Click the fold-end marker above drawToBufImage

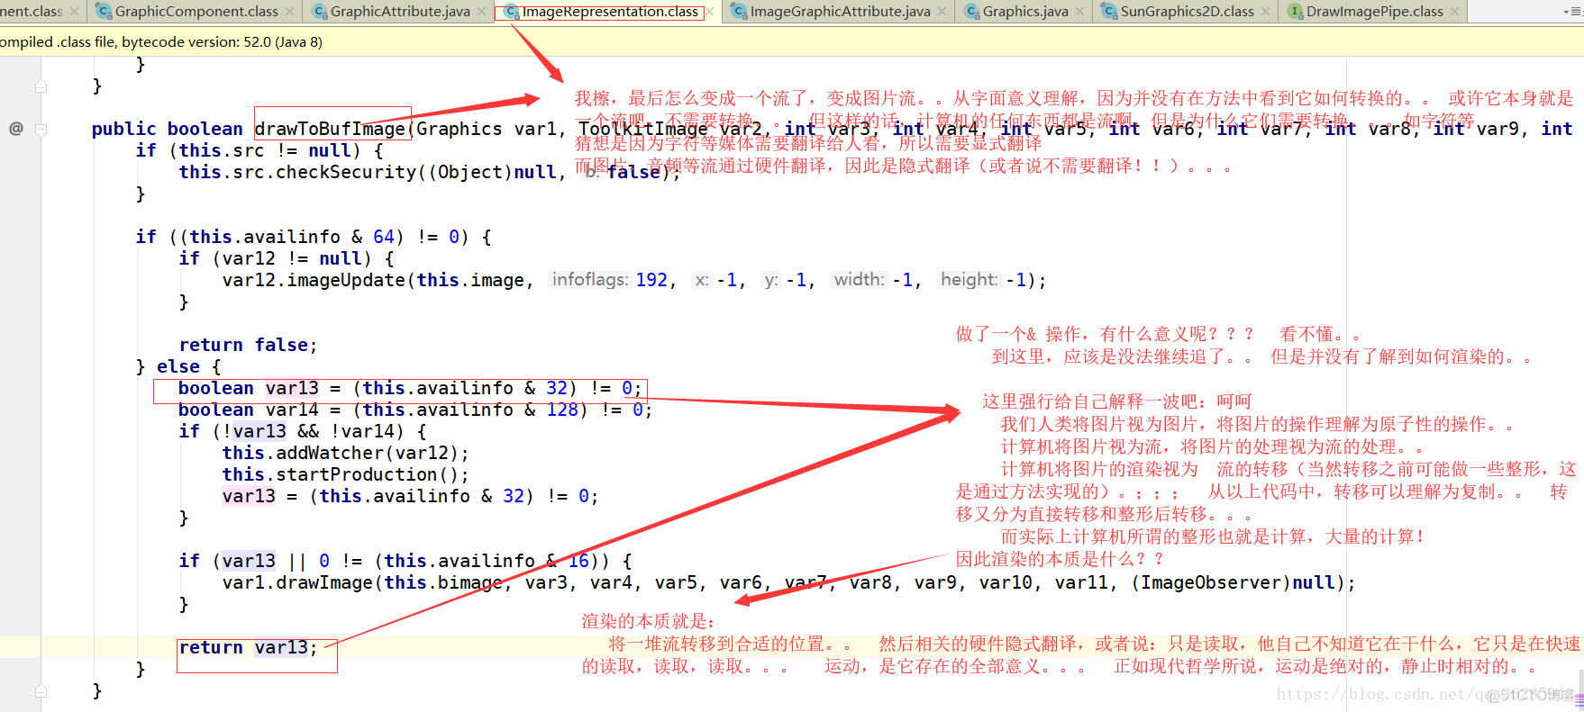pyautogui.click(x=41, y=86)
